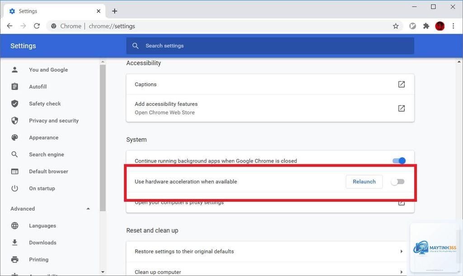Reload the page with the refresh icon

(37, 26)
